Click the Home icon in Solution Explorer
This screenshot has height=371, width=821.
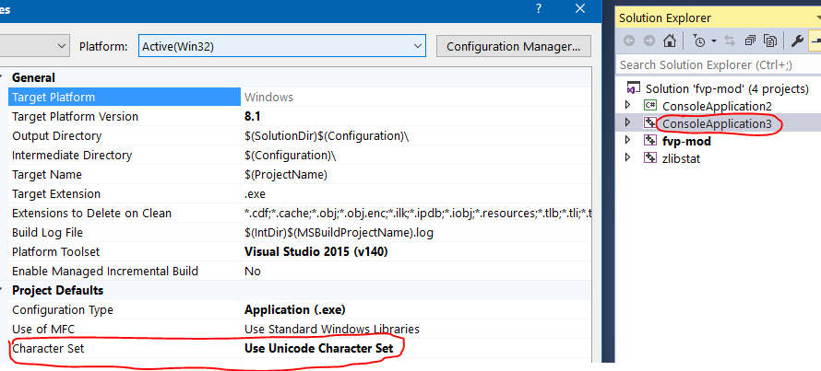pos(671,41)
